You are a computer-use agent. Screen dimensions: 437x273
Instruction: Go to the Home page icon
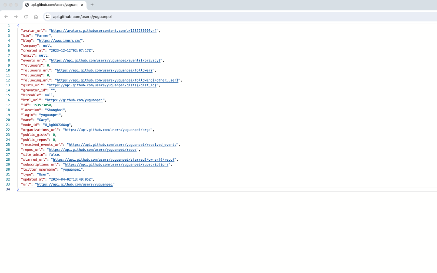(x=36, y=17)
